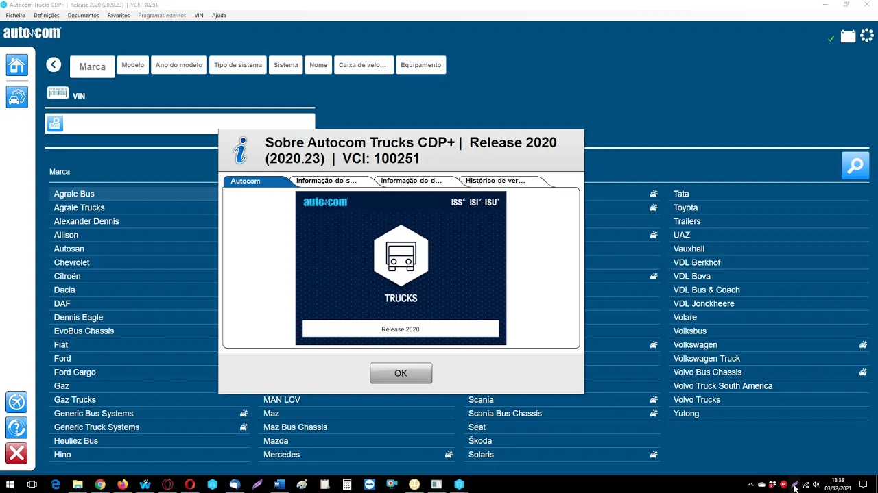Click the green checkmark status icon

coord(831,39)
